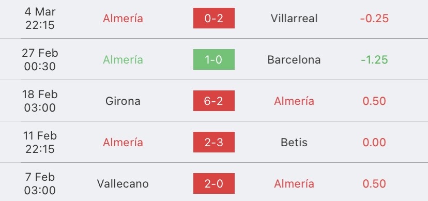Click the 0.00 handicap for Betis match
The image size is (428, 201).
[374, 142]
